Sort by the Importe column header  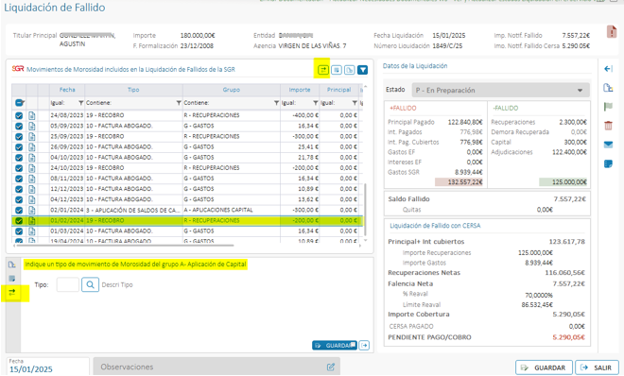click(300, 90)
